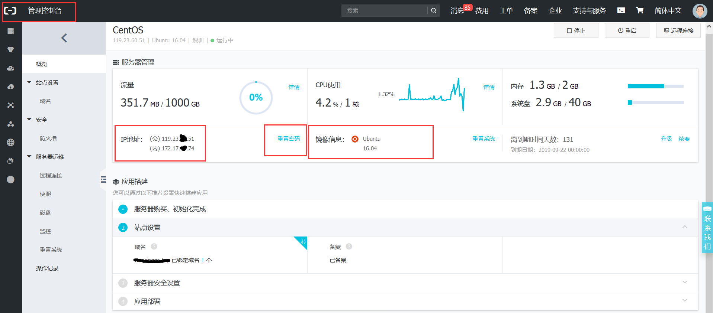Click the sidebar icon below the globe
The image size is (713, 313).
point(11,161)
